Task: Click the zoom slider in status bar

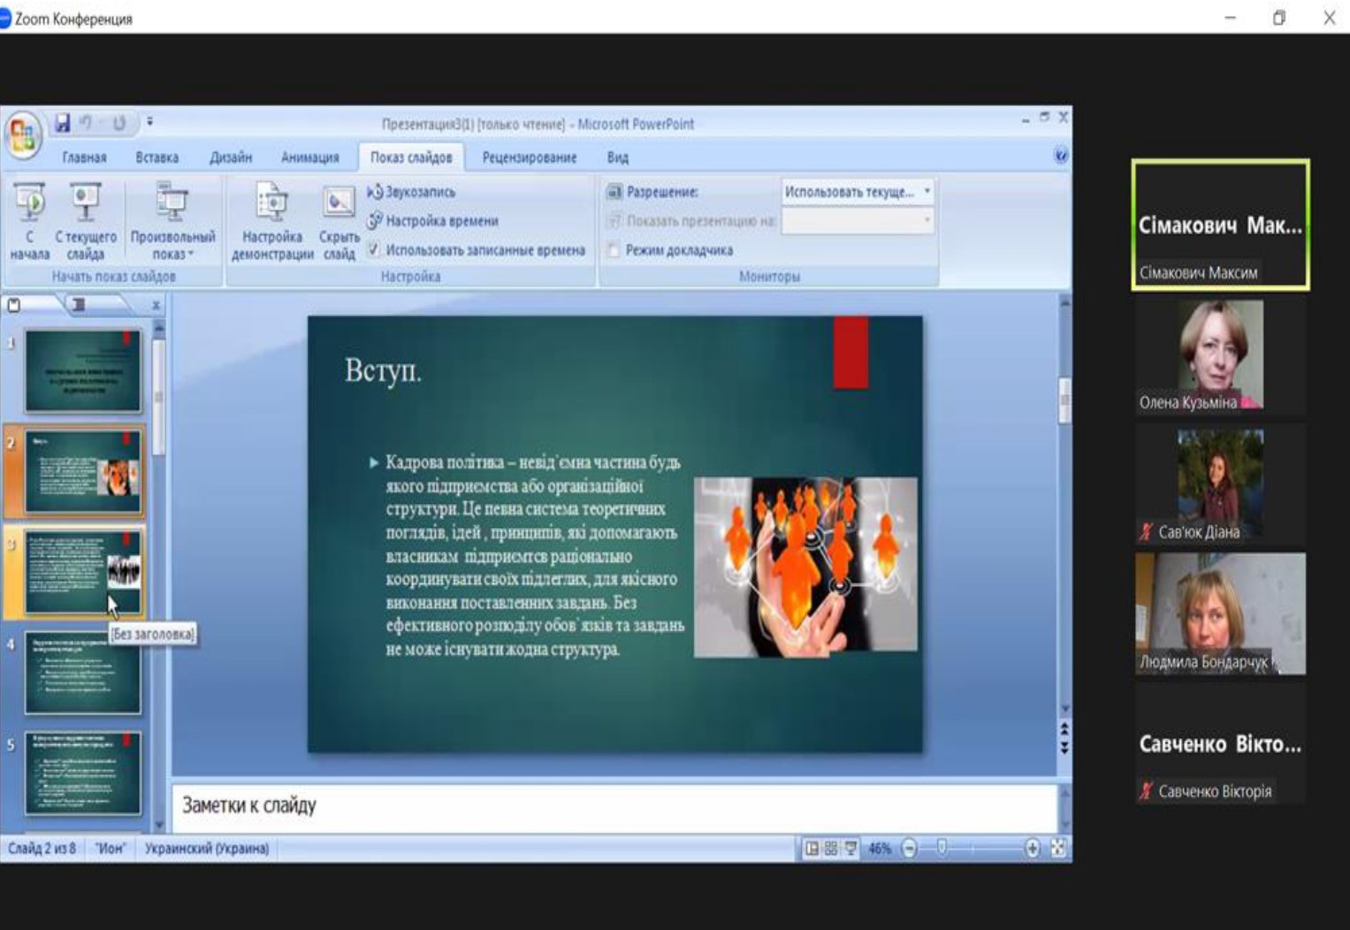Action: 942,849
